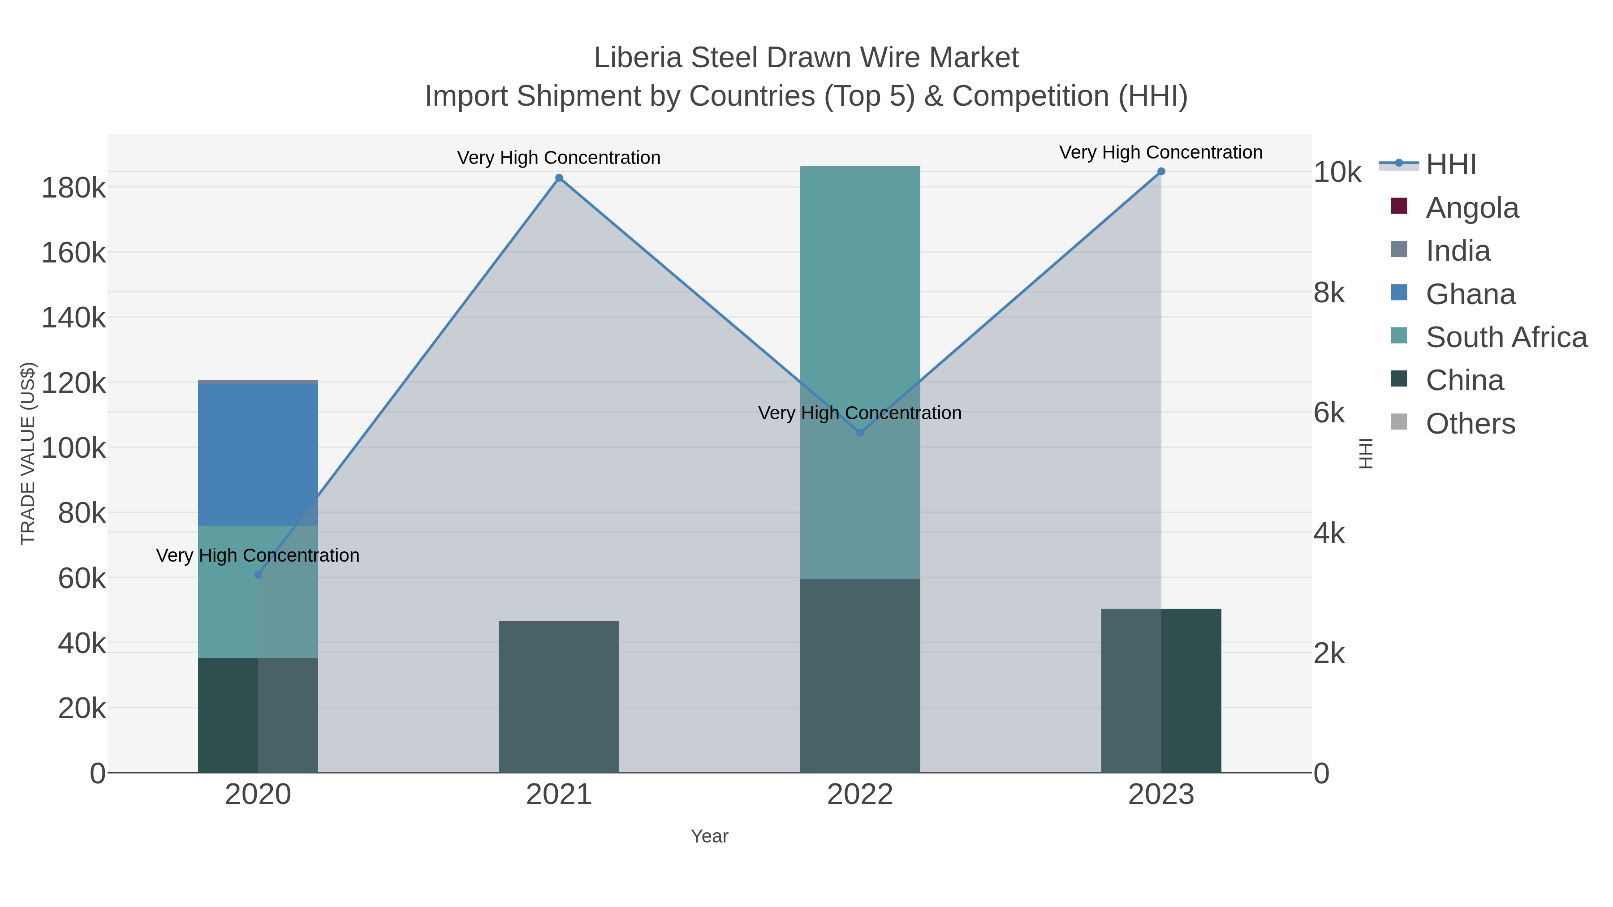Select the 2020 South Africa teal segment
1613x907 pixels.
[258, 592]
